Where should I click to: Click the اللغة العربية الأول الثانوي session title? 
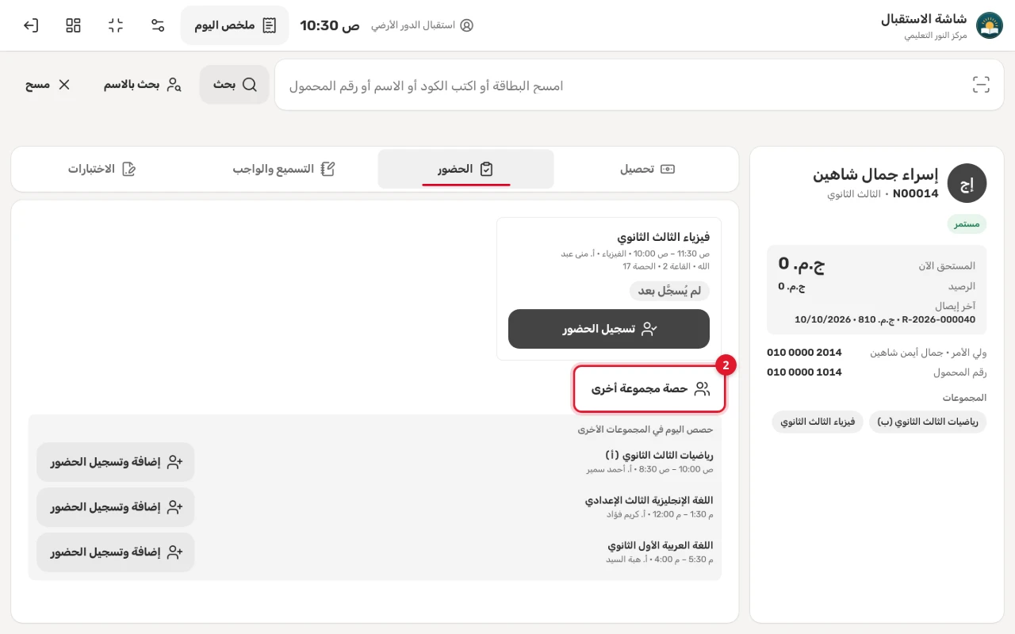[x=661, y=546]
